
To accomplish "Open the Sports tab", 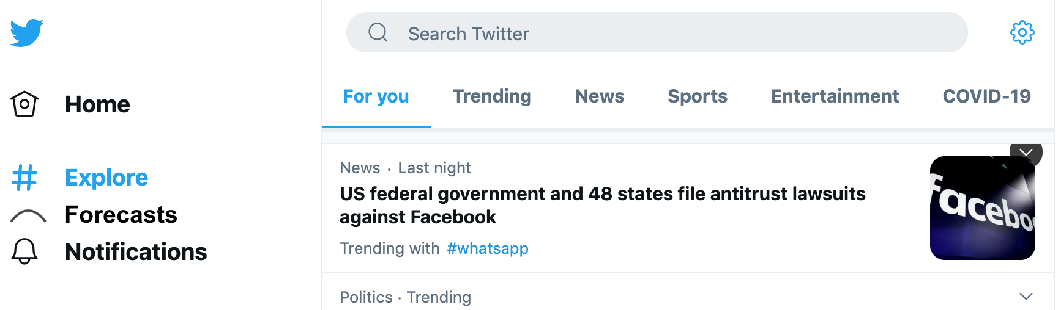I will [698, 96].
